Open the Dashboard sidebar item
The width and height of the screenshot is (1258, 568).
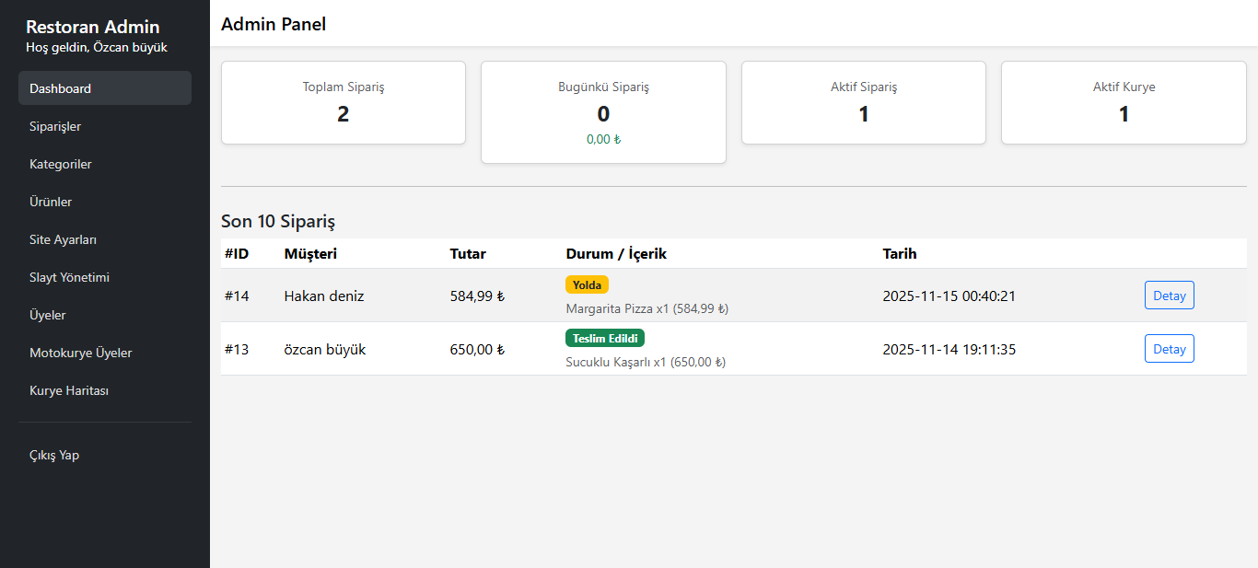tap(104, 88)
